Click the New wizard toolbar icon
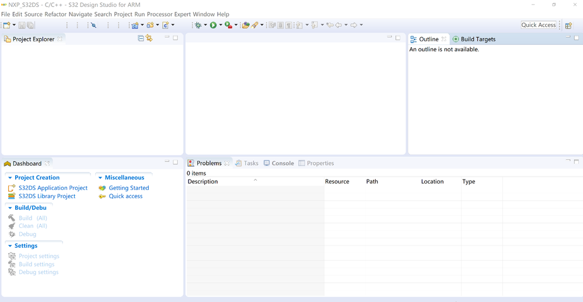 (6, 25)
